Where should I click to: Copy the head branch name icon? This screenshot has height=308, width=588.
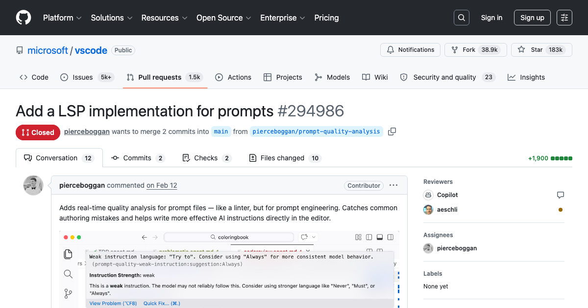pyautogui.click(x=392, y=132)
